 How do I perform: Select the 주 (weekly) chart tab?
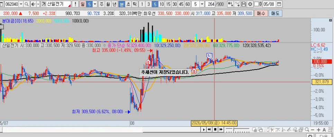click(x=102, y=4)
